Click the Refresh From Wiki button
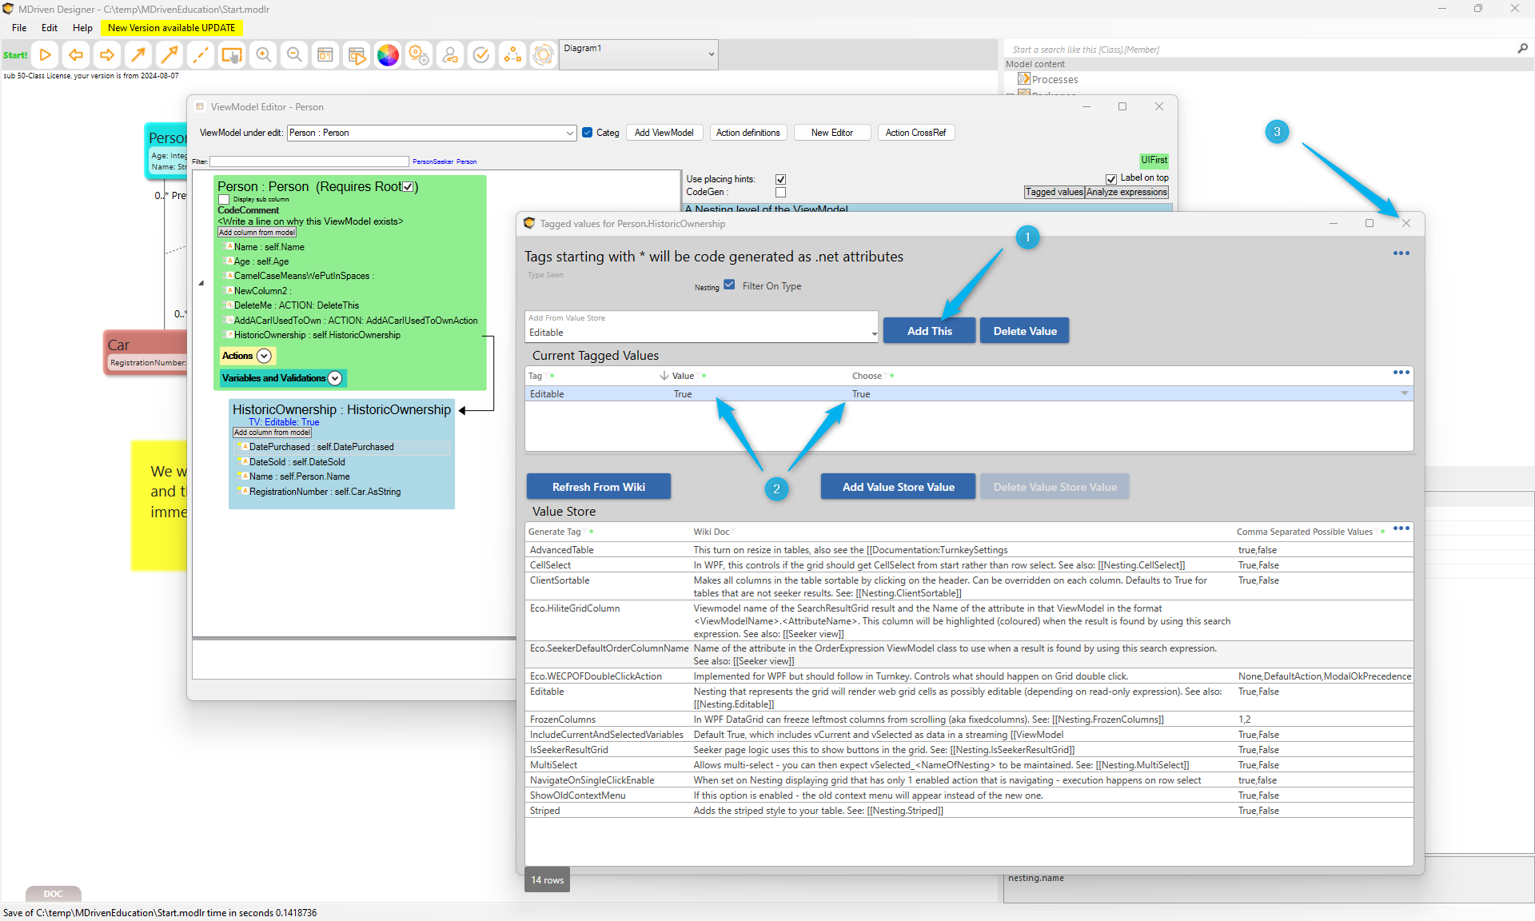 [598, 487]
